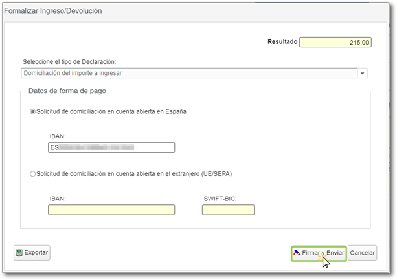
Task: Select domiciliación en cuenta abierta en España
Action: point(34,111)
